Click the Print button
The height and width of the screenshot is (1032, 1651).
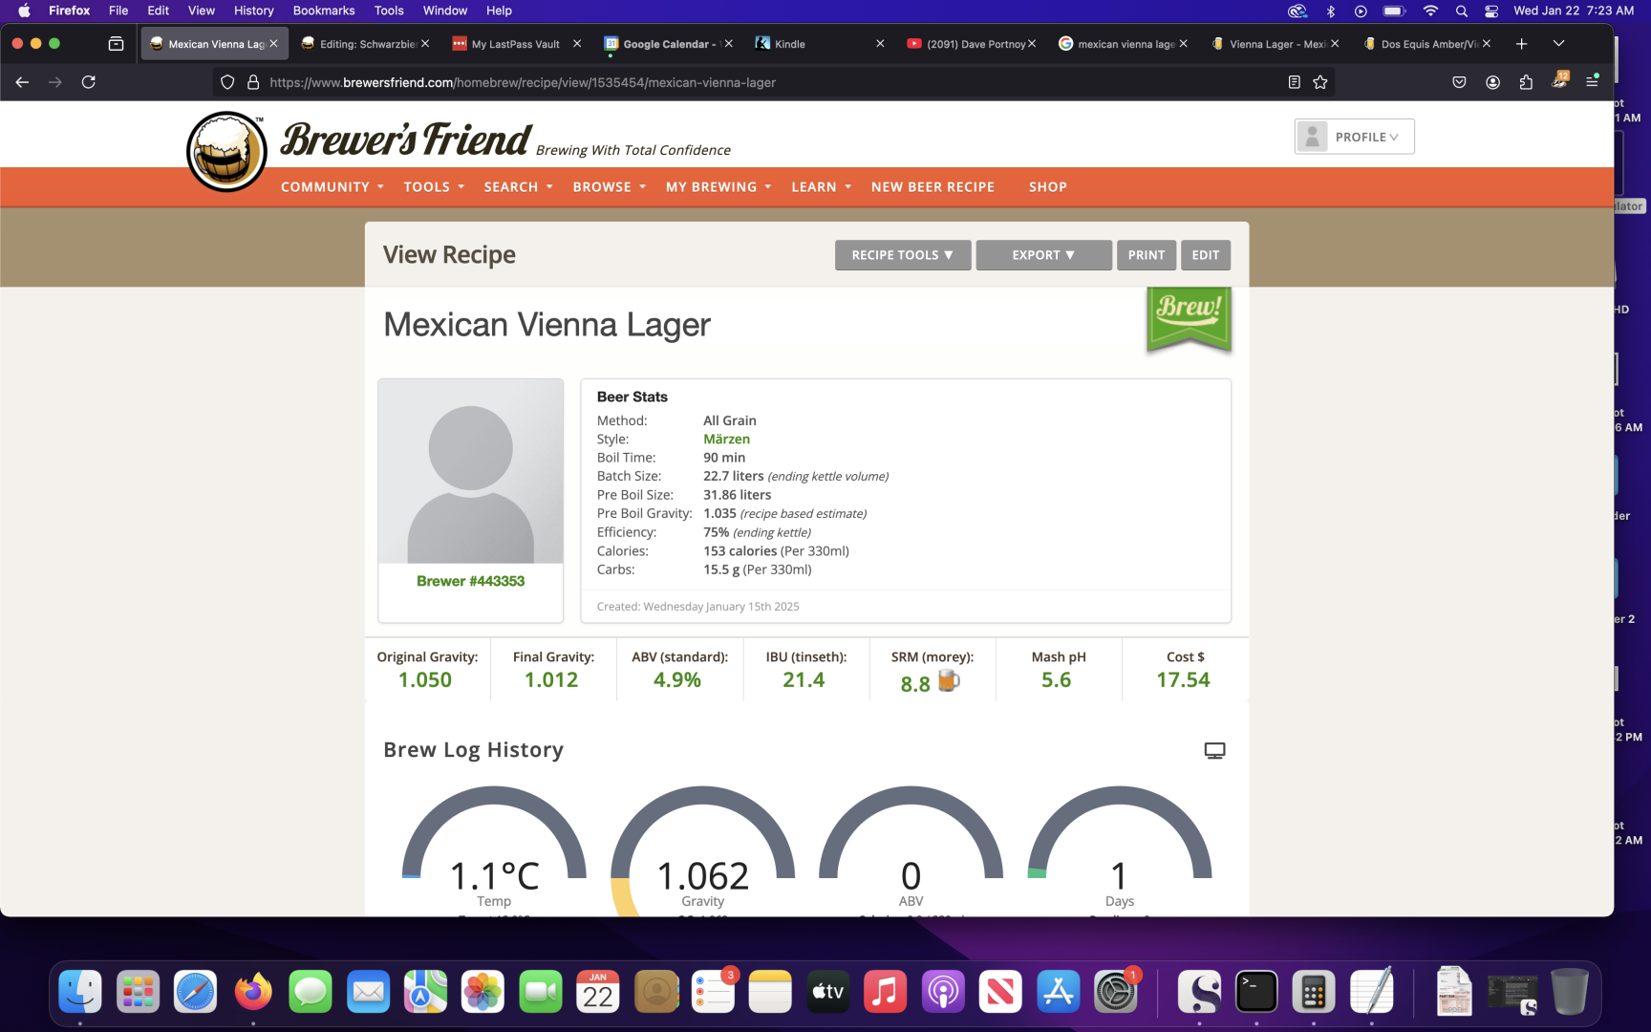point(1146,255)
